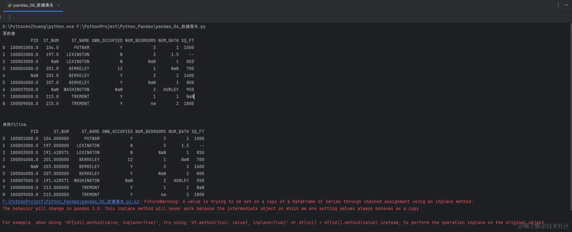The width and height of the screenshot is (572, 232).
Task: Click 'WASHINGTON' in the source data table
Action: point(77,90)
